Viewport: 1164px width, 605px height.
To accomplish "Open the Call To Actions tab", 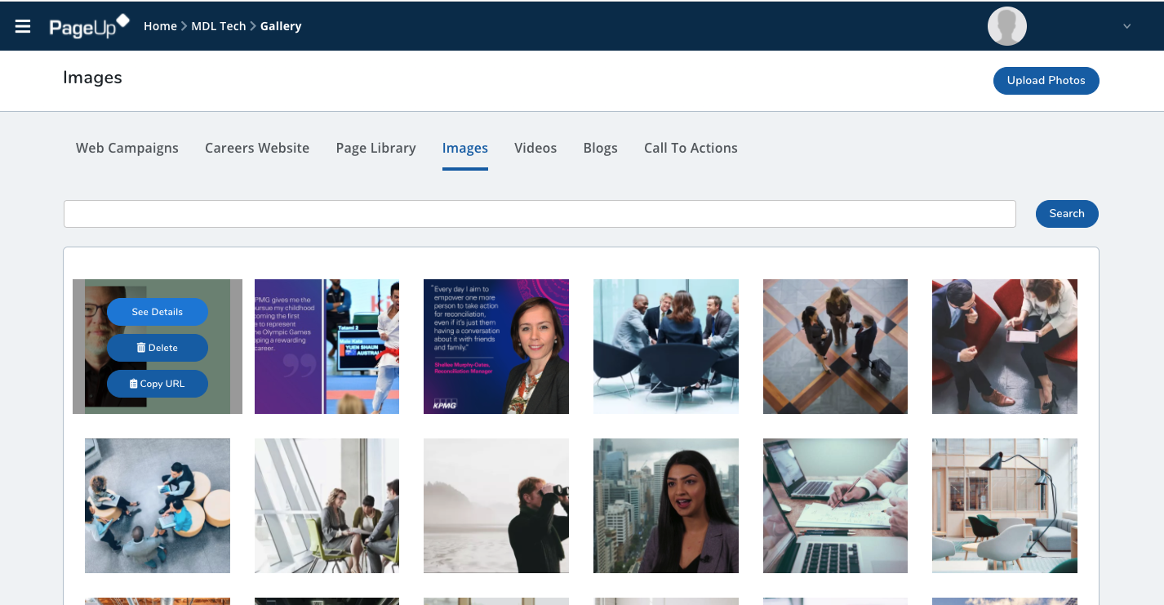I will [691, 148].
